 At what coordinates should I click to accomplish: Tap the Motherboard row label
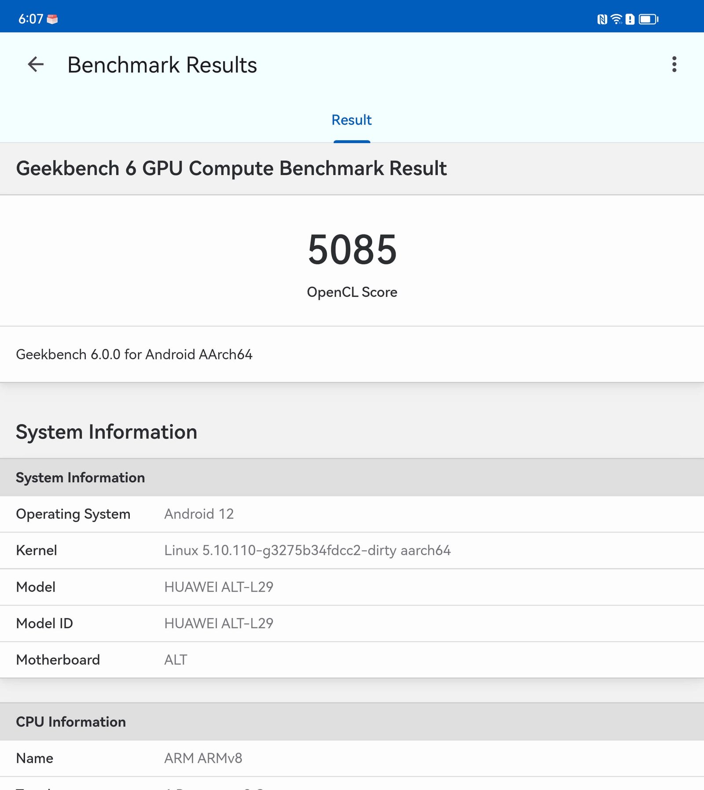click(58, 660)
